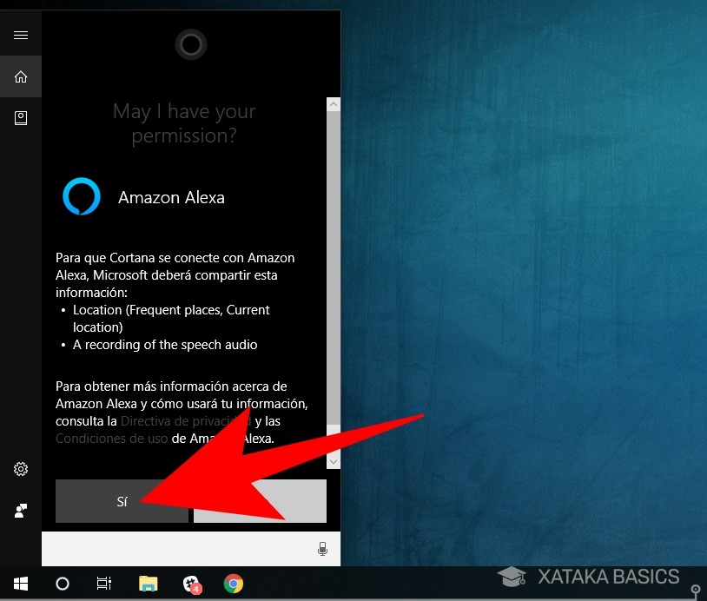Click the Cortana ring at panel top
Image resolution: width=707 pixels, height=601 pixels.
pyautogui.click(x=191, y=44)
